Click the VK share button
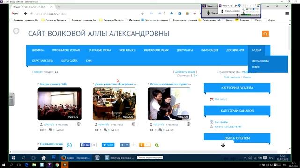The width and height of the screenshot is (300, 168). [x=125, y=145]
